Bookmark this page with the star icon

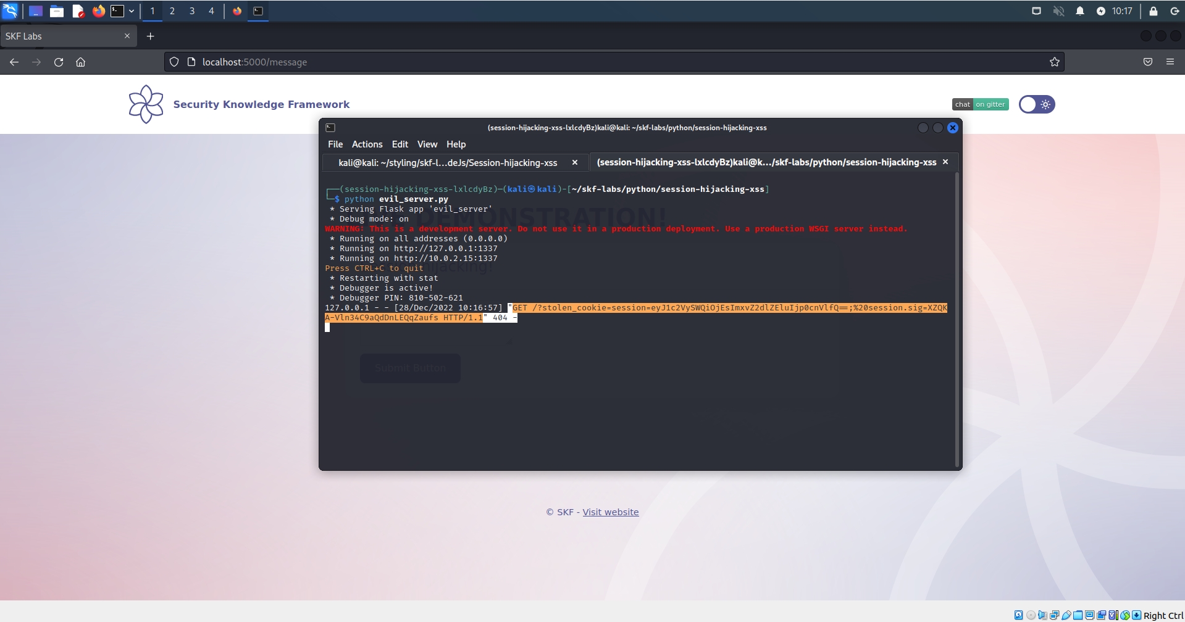click(1054, 62)
